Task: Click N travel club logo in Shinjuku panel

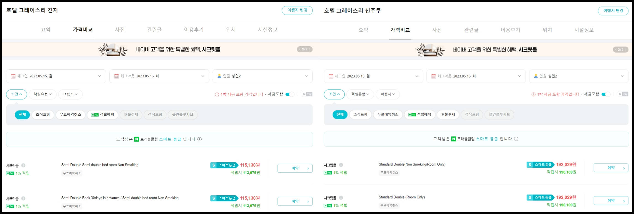Action: tap(453, 139)
